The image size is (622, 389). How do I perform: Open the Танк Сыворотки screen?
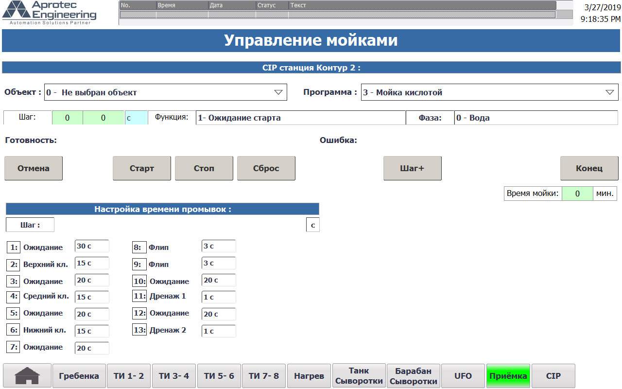359,375
